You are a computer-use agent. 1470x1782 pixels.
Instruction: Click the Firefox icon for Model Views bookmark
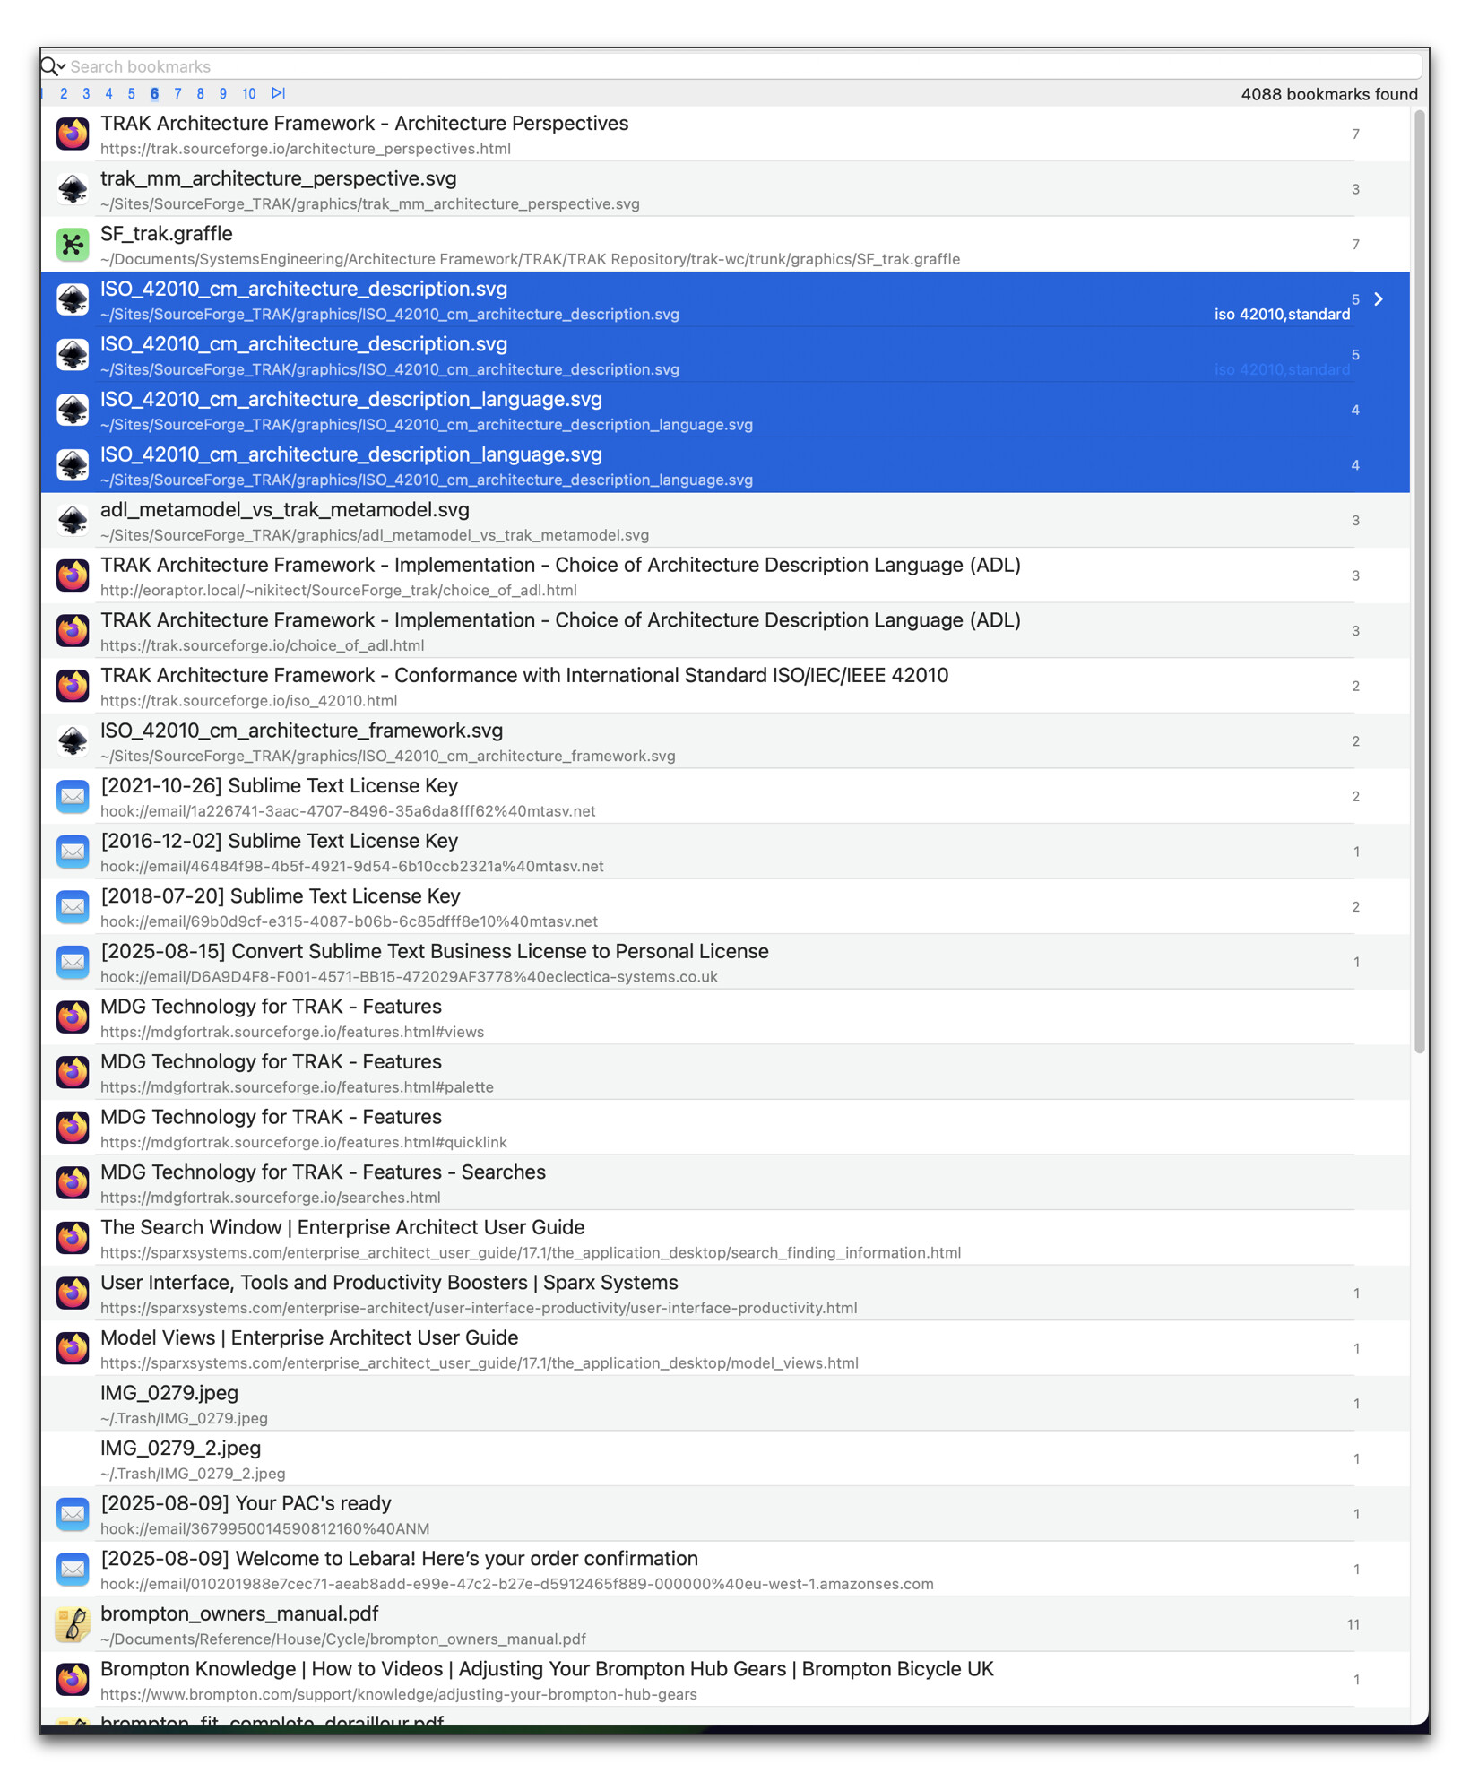tap(73, 1349)
